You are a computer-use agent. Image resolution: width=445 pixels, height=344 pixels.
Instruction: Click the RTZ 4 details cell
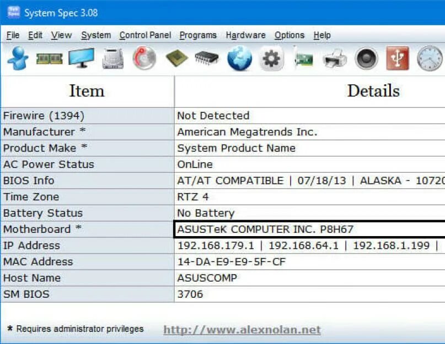[310, 196]
